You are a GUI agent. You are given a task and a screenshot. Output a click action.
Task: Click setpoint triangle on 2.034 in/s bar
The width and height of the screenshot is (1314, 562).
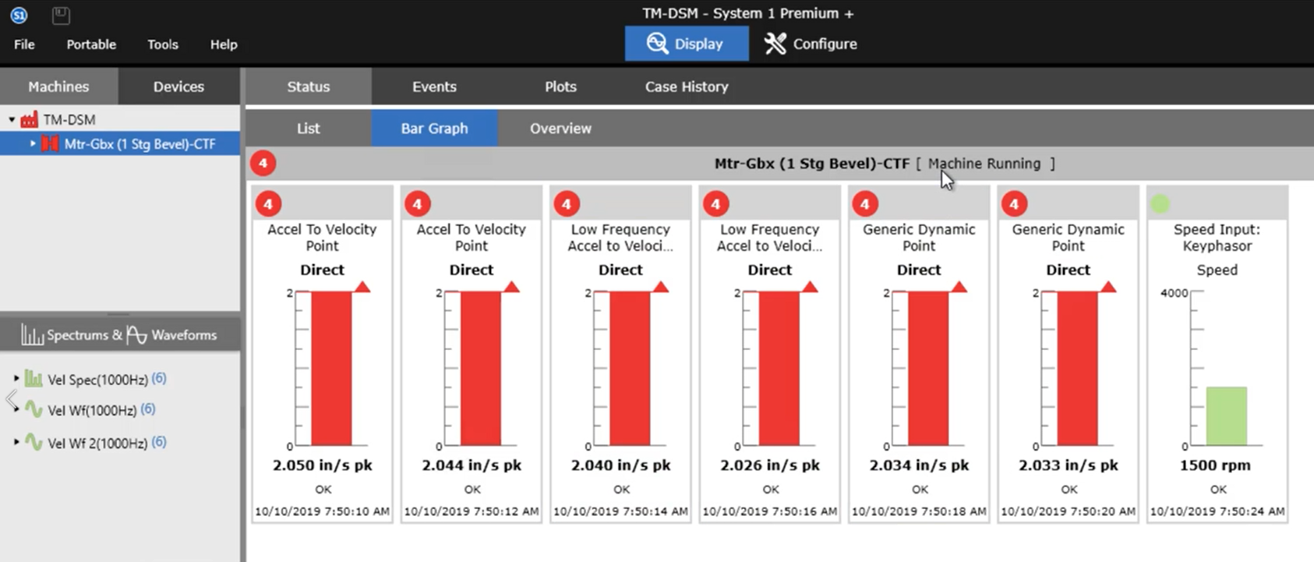point(959,287)
